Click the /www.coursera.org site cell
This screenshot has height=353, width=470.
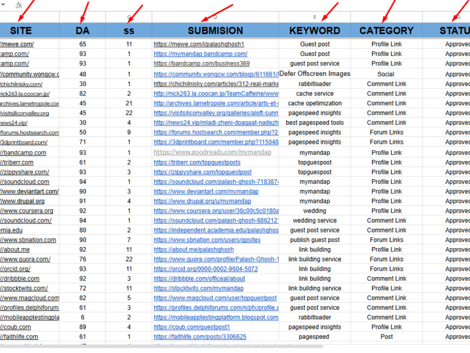coord(30,211)
